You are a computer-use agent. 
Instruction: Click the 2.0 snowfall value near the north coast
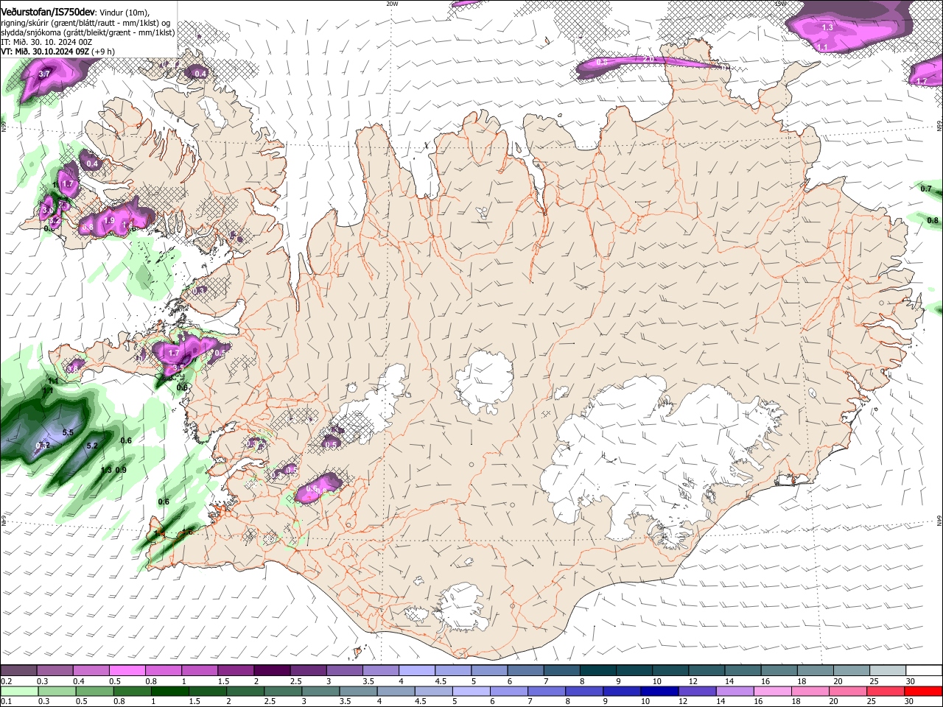(648, 60)
